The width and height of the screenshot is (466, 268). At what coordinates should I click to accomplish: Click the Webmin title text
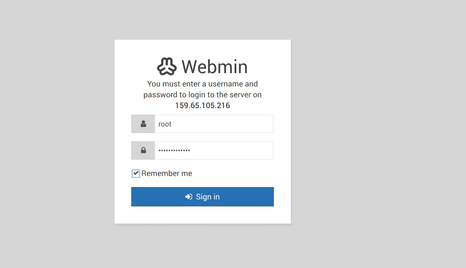215,67
